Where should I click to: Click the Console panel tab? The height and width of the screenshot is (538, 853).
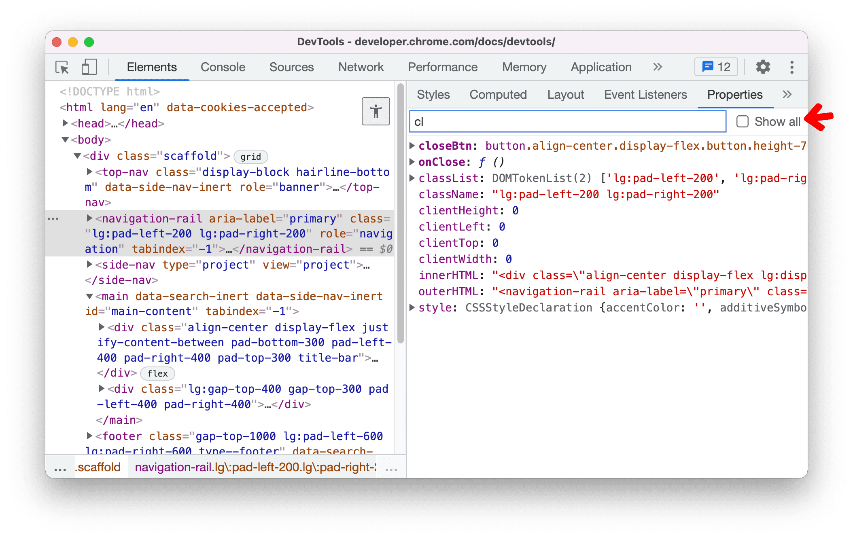pos(221,67)
